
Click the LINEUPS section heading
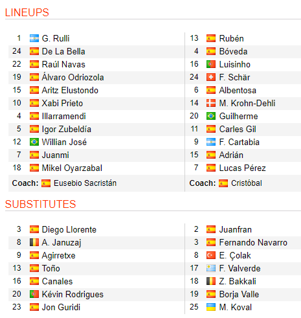[27, 12]
